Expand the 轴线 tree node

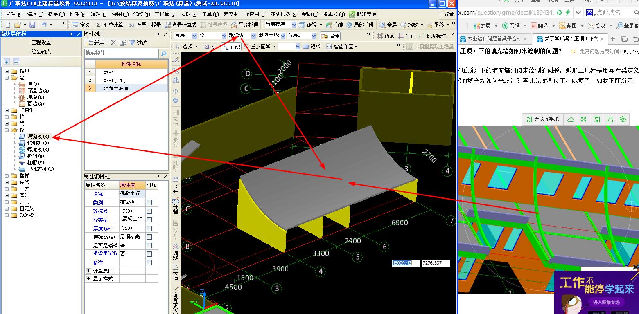click(x=7, y=71)
